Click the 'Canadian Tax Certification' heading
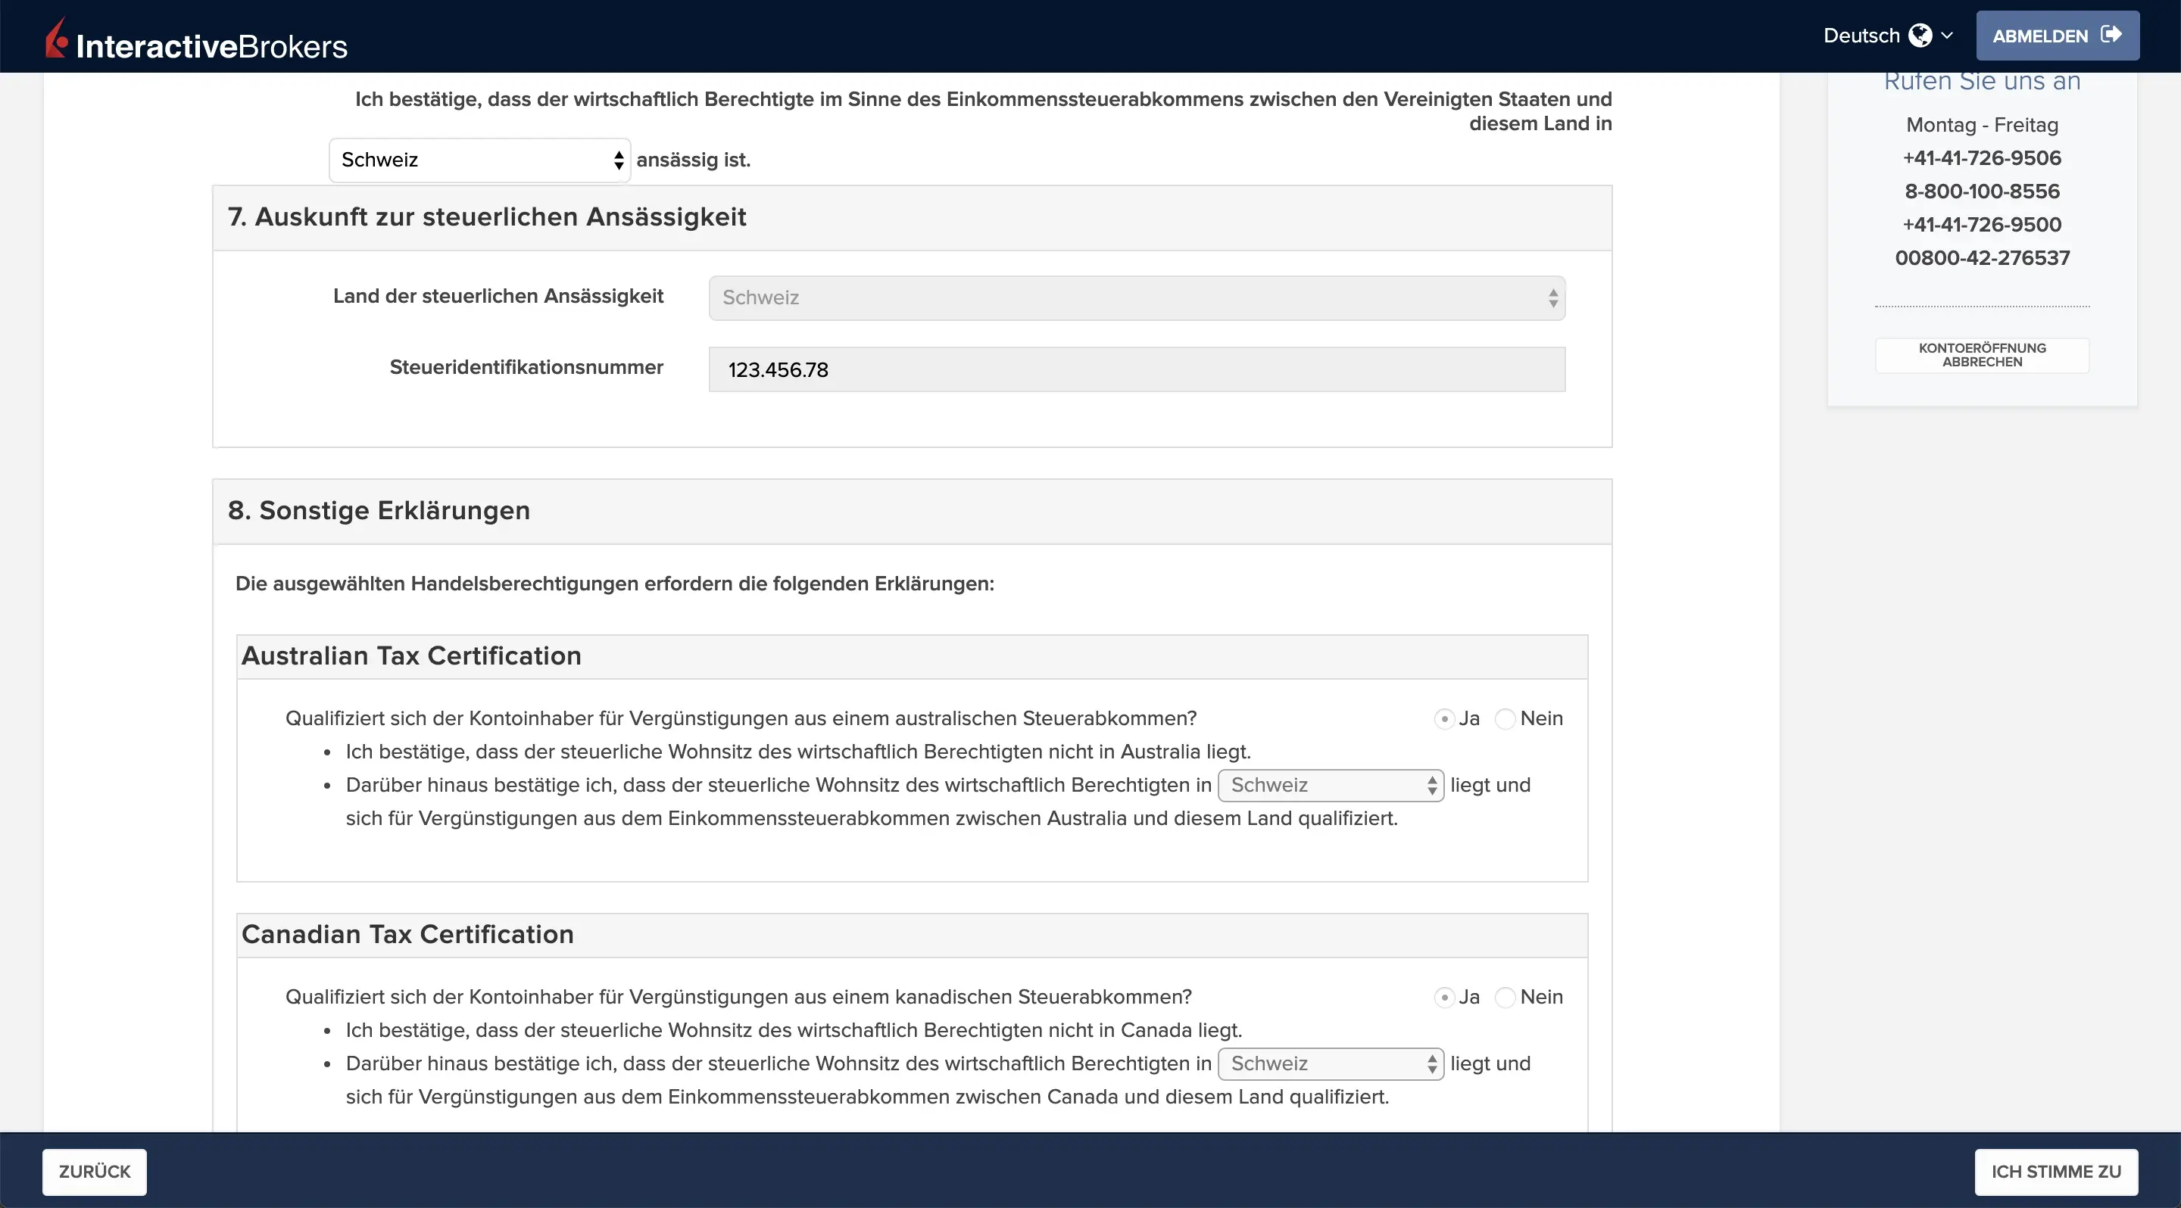Image resolution: width=2181 pixels, height=1208 pixels. (x=407, y=934)
